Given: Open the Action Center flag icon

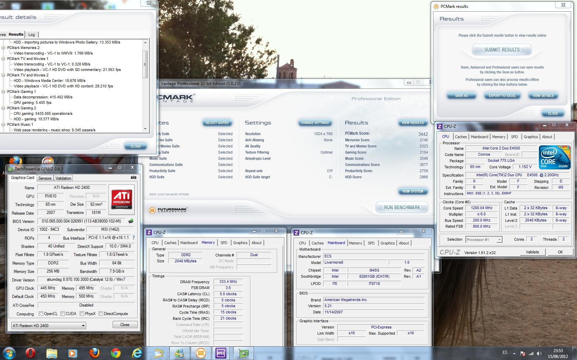Looking at the screenshot, I should pos(523,353).
